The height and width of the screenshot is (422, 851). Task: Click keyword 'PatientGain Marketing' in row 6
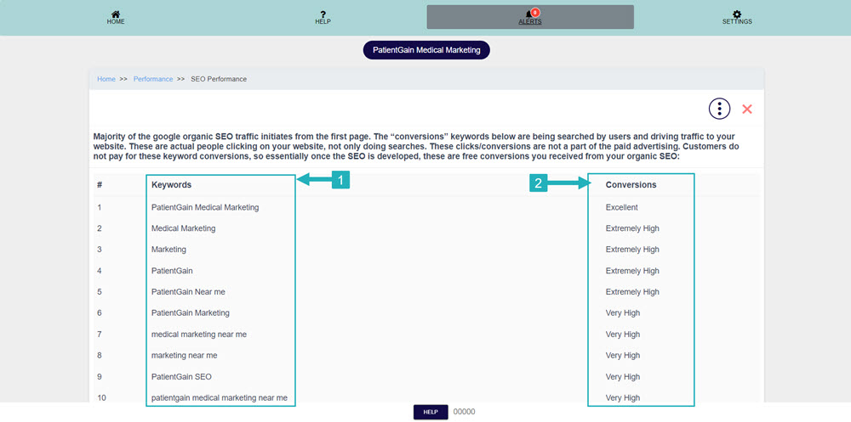[x=191, y=312]
